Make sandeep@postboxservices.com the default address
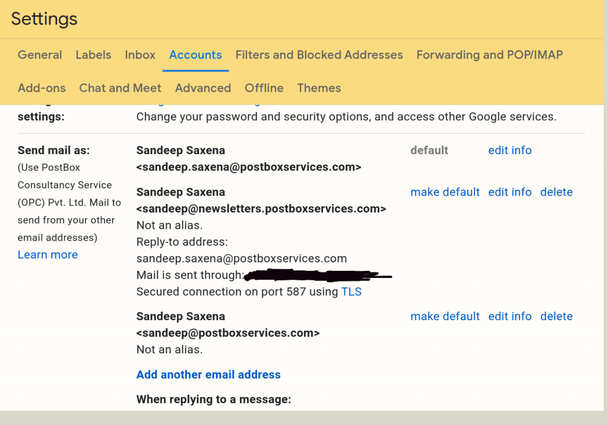608x425 pixels. click(445, 317)
